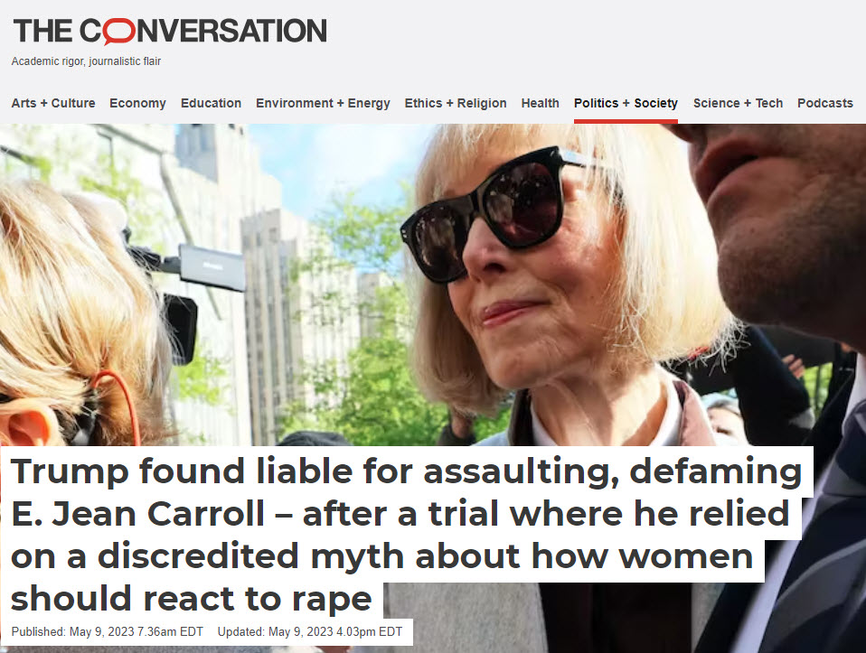The width and height of the screenshot is (866, 653).
Task: Click the red underline beneath Politics + Society
Action: (x=626, y=121)
